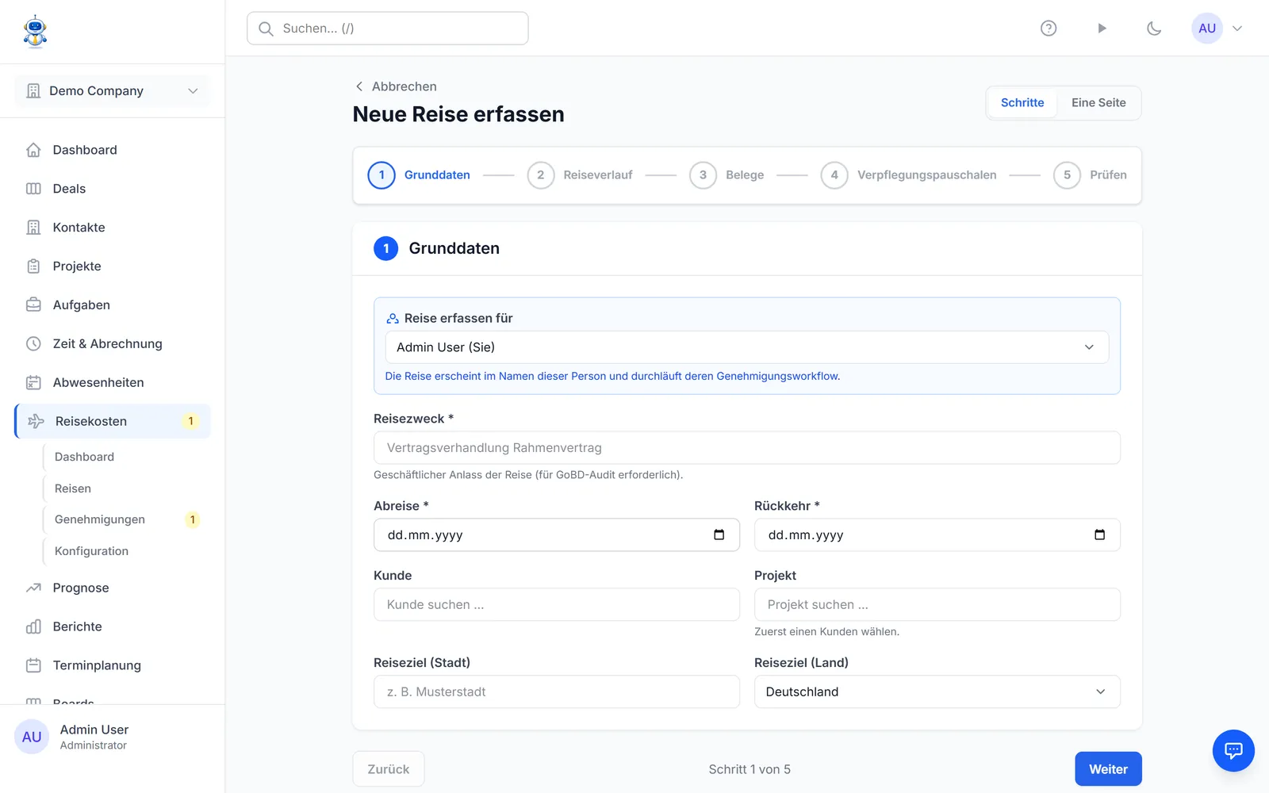Open the Reise erfassen für dropdown

pyautogui.click(x=747, y=347)
